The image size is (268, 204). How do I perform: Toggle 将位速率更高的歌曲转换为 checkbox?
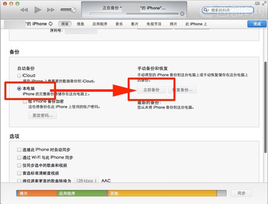19,181
